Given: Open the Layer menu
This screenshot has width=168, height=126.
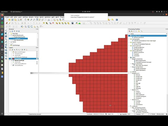Looking at the screenshot, I should pos(20,17).
